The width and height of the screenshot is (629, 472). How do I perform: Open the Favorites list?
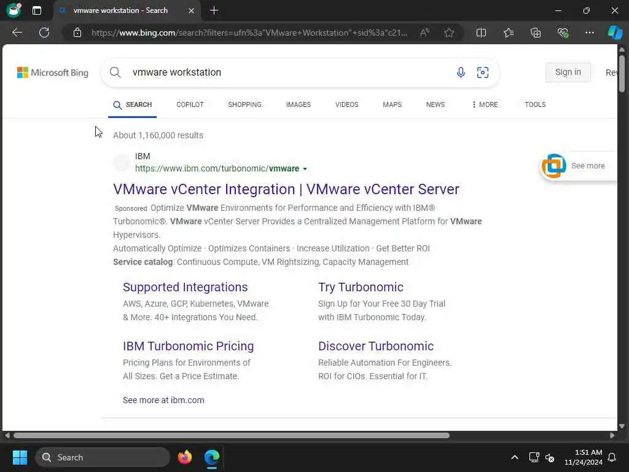(509, 33)
